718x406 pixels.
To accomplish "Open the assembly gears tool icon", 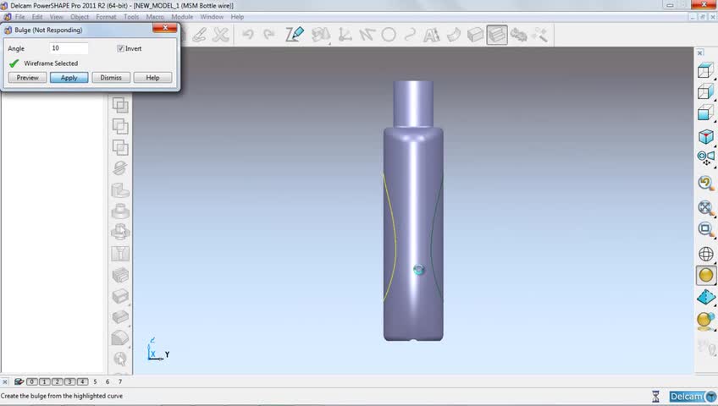I will 518,35.
